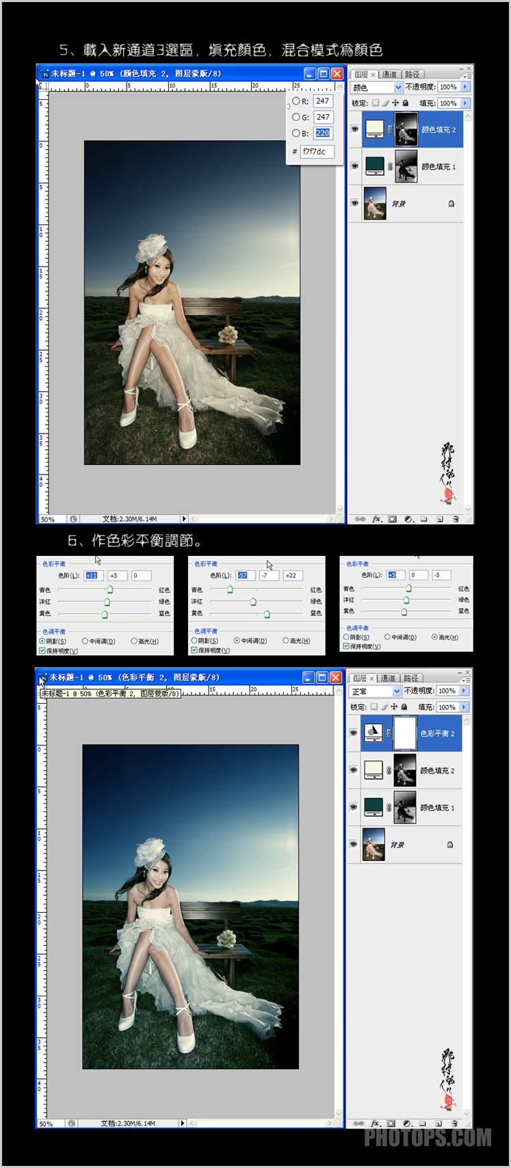The width and height of the screenshot is (511, 1168).
Task: Click lock all padlock icon in step 5 panel
Action: point(406,103)
